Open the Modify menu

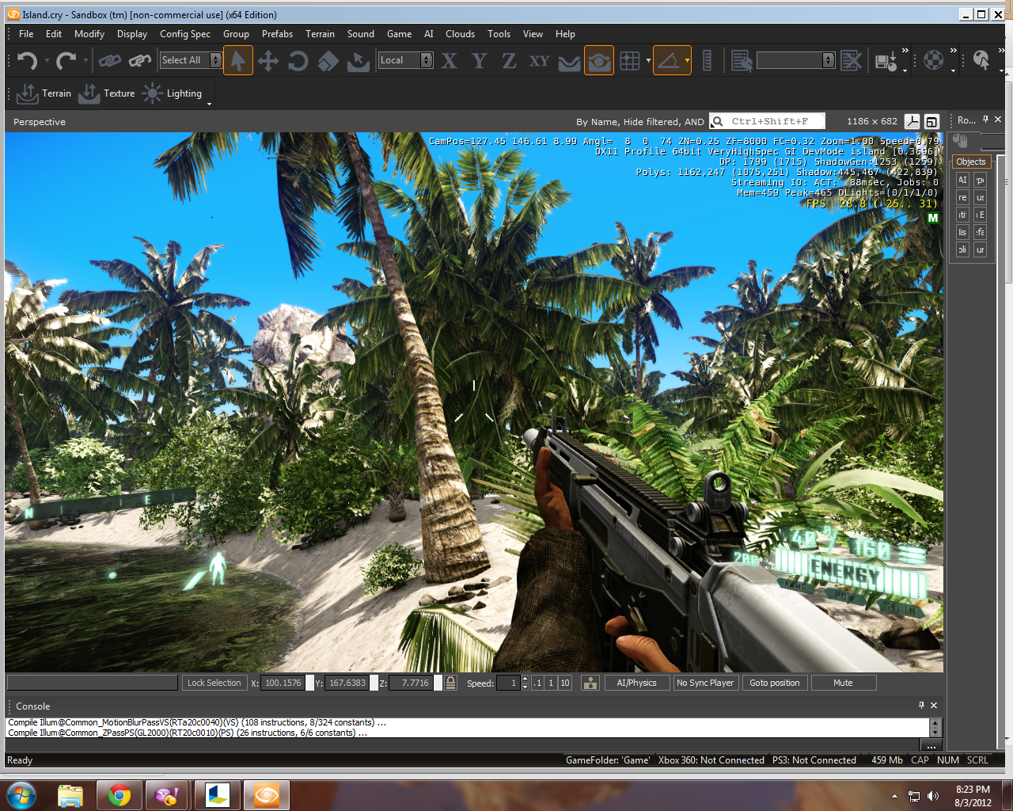pyautogui.click(x=89, y=34)
